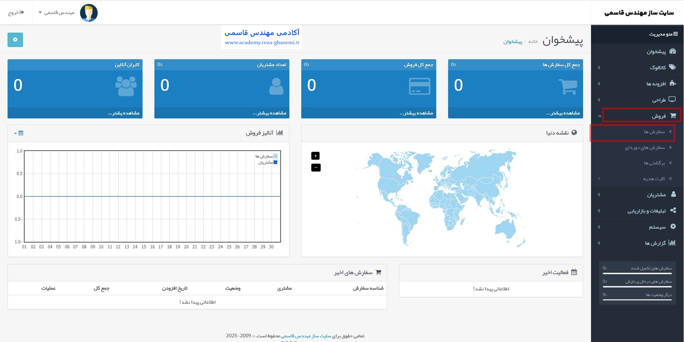View more under تعداد مشتریان tile
684x342 pixels.
[269, 113]
